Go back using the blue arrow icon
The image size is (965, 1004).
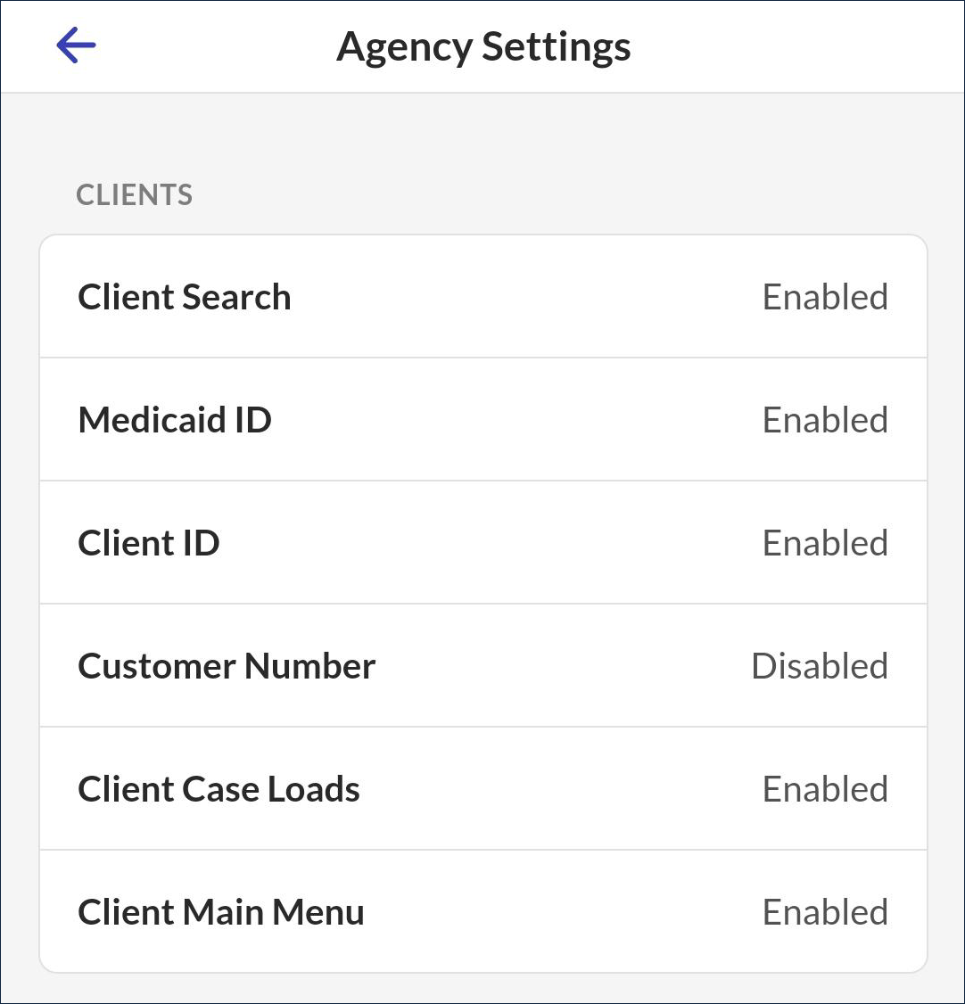coord(76,45)
